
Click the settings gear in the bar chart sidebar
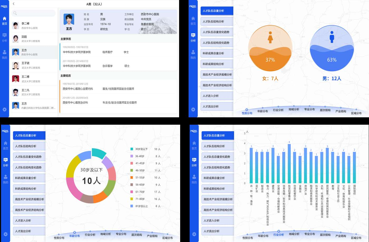pyautogui.click(x=194, y=234)
